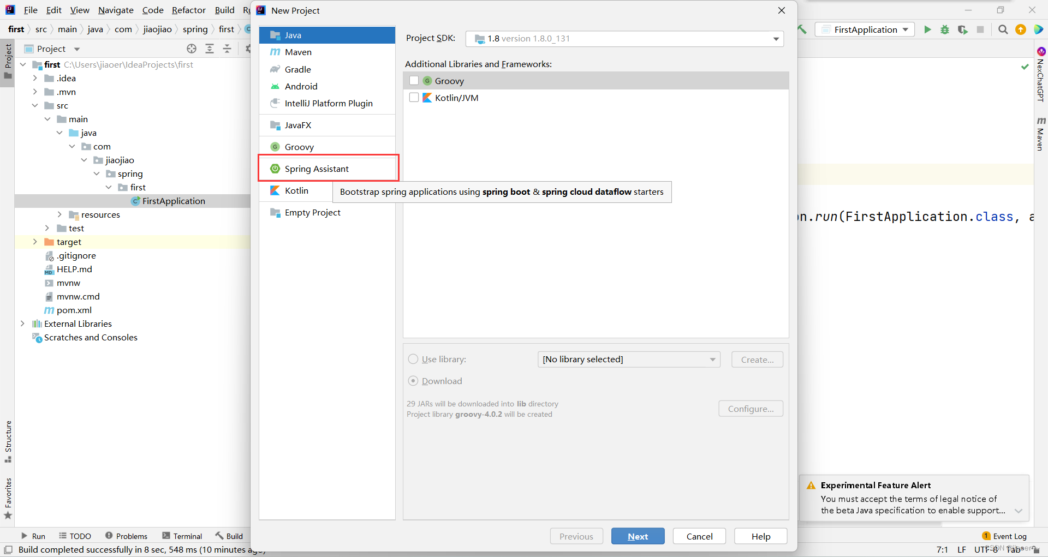Select Spring Assistant project type
Image resolution: width=1048 pixels, height=557 pixels.
[327, 169]
